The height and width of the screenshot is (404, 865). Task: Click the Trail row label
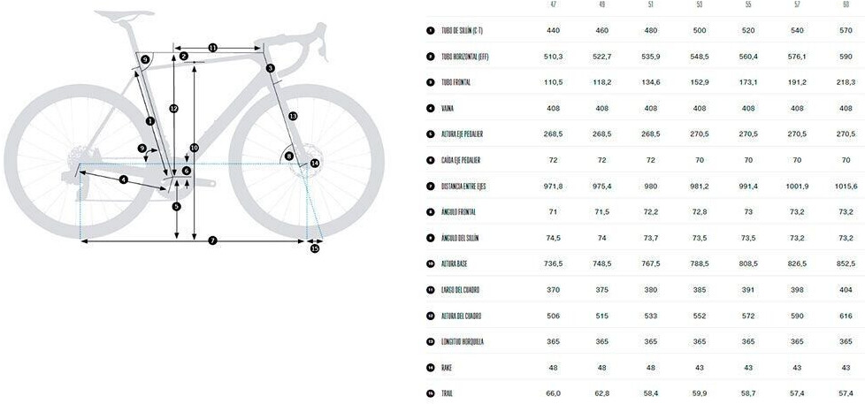coord(448,393)
